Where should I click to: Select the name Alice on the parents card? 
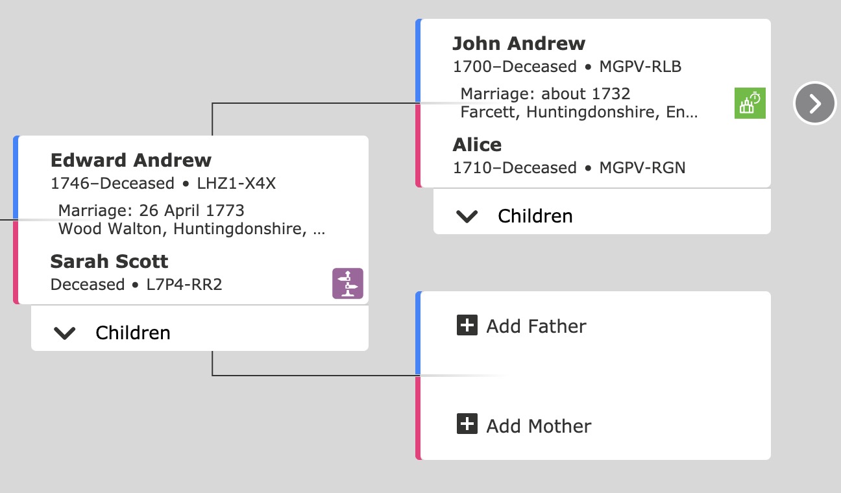coord(476,145)
